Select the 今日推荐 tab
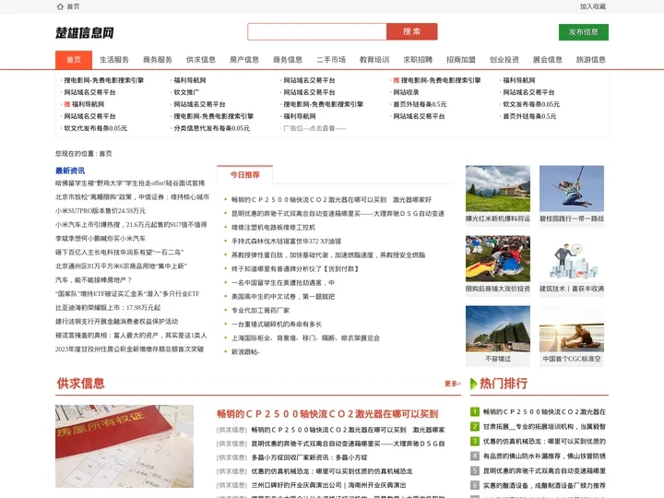 (244, 174)
